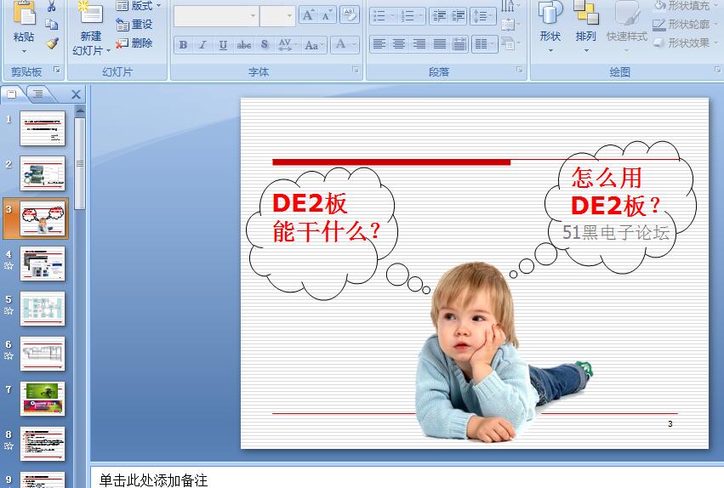Screen dimensions: 724x488
Task: Select slide 1 thumbnail
Action: 43,128
